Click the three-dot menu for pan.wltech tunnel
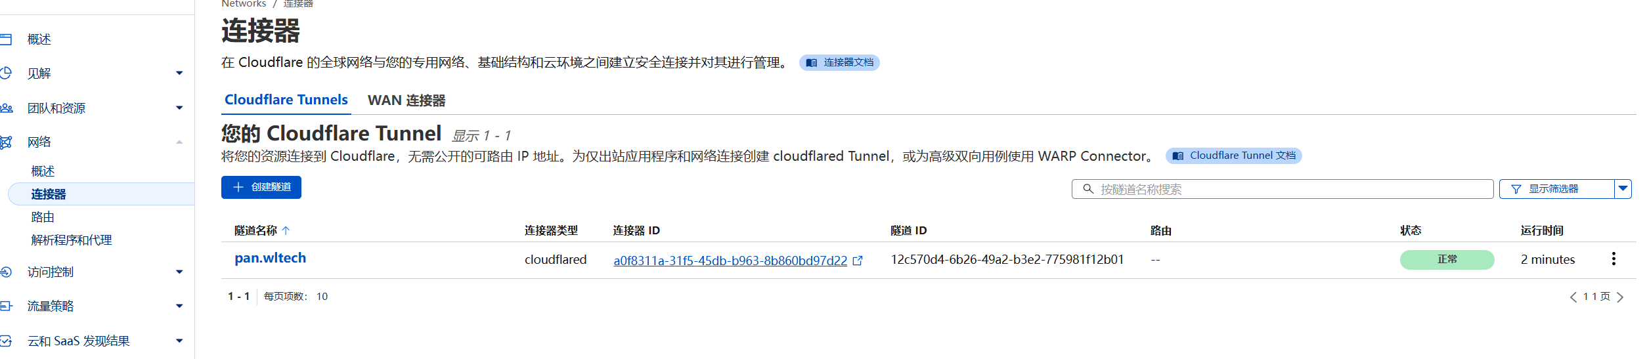 click(x=1613, y=259)
